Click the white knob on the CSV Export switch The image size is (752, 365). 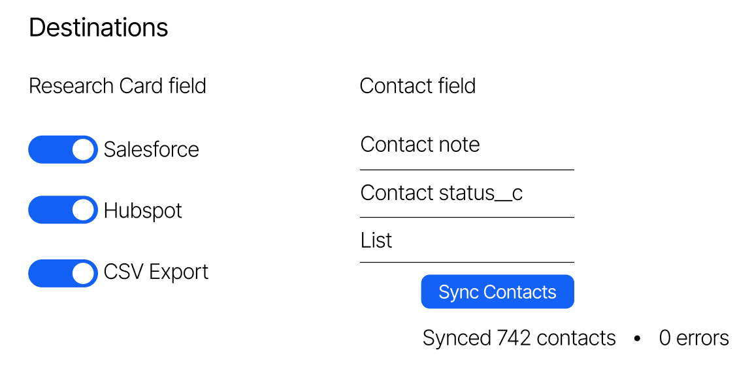83,273
